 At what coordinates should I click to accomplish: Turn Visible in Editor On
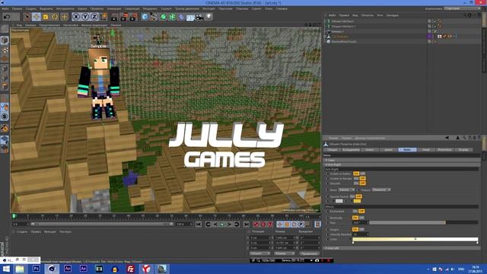(x=356, y=174)
